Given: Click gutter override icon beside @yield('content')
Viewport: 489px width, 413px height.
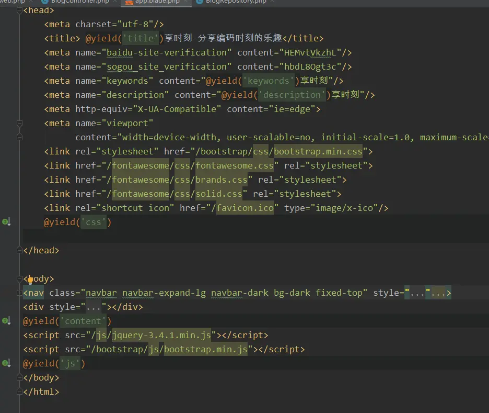Looking at the screenshot, I should [x=6, y=320].
